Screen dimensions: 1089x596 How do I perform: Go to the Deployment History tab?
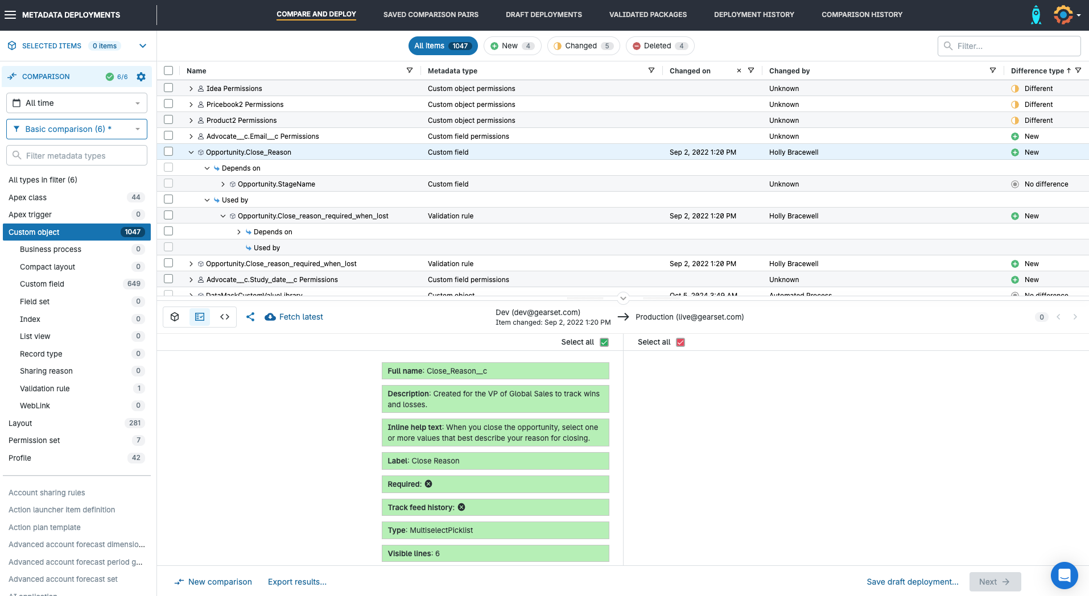click(x=754, y=15)
